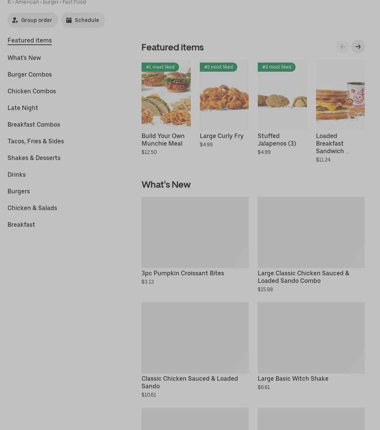
Task: Open the Schedule order option
Action: pyautogui.click(x=83, y=20)
